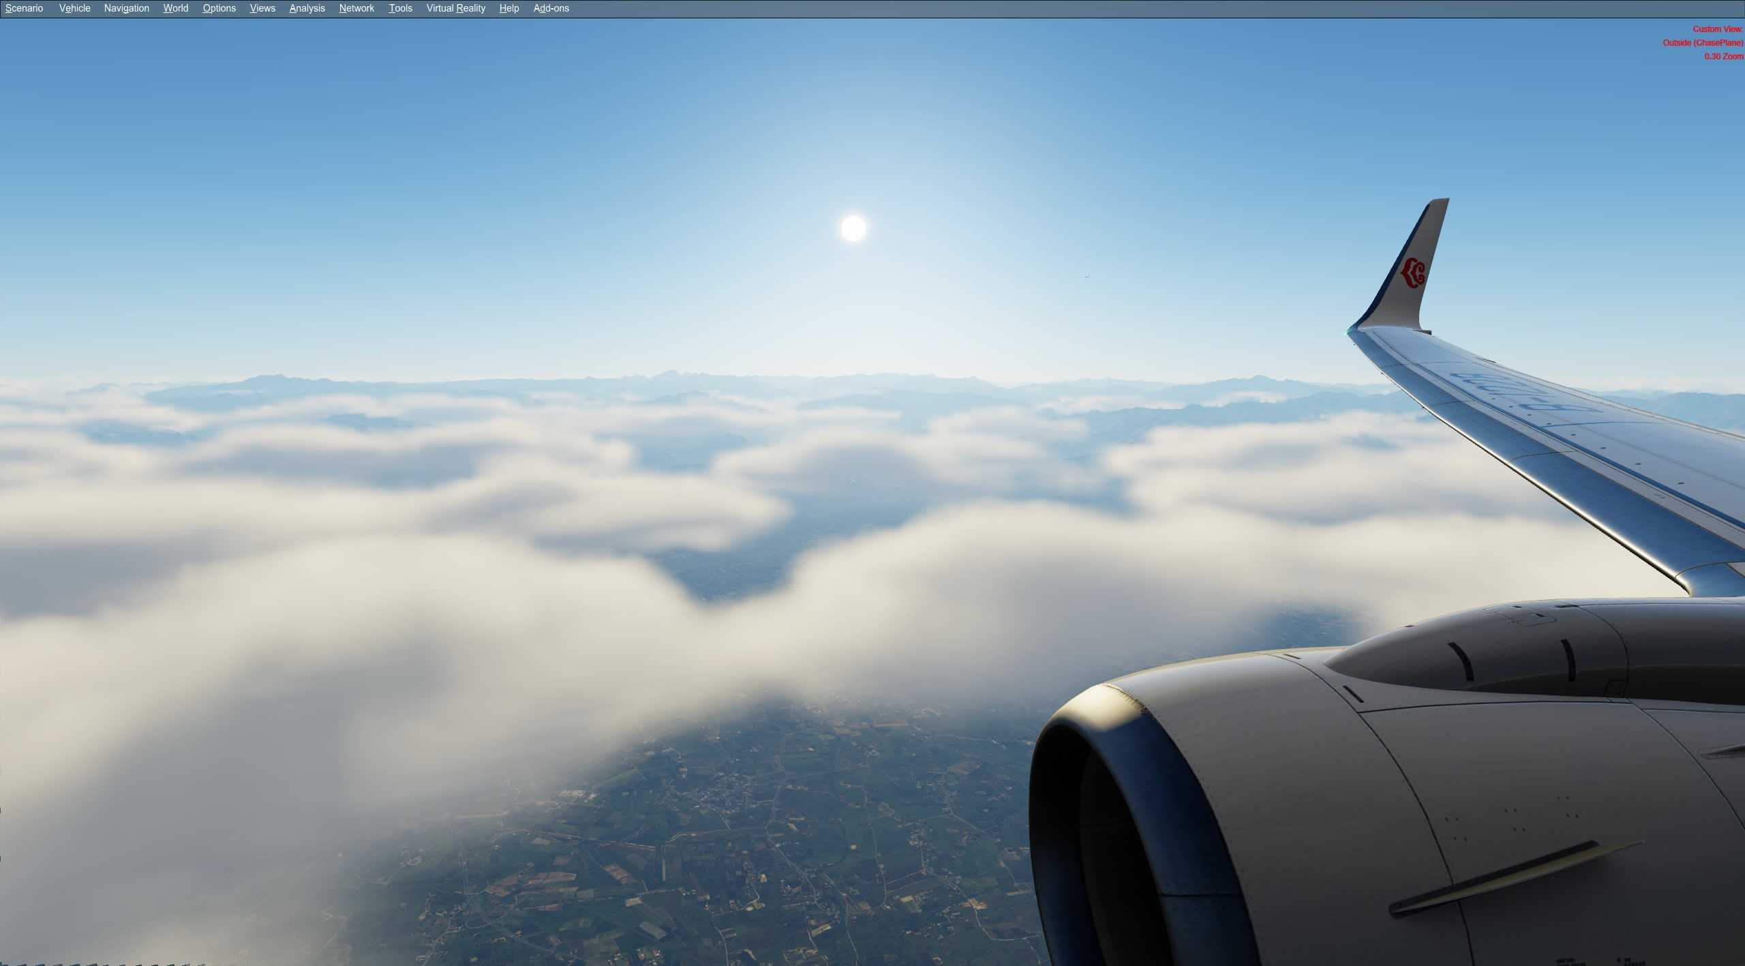Screen dimensions: 1745x966
Task: Click the 'Custom View:' overlay text
Action: tap(1718, 29)
